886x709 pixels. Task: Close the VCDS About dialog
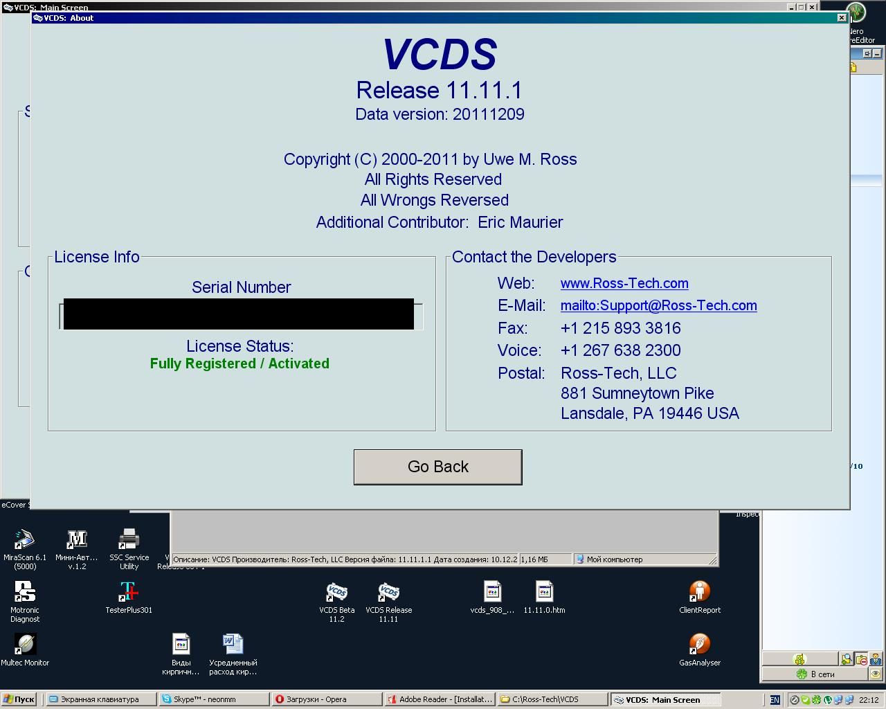842,18
